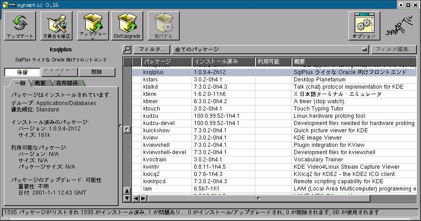Select the ktouch package row

(274, 109)
